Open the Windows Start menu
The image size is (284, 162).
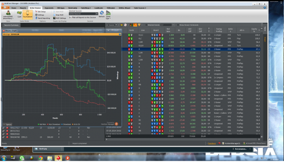(x=4, y=158)
